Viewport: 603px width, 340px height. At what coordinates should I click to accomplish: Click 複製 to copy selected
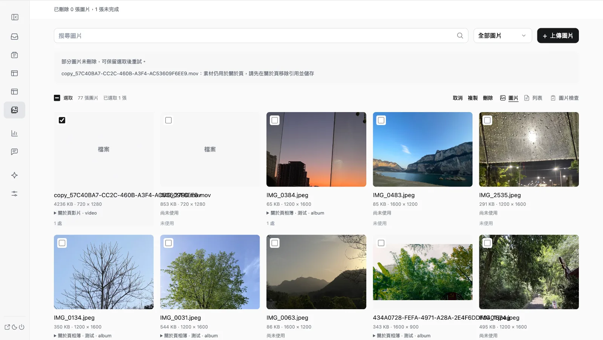tap(473, 98)
